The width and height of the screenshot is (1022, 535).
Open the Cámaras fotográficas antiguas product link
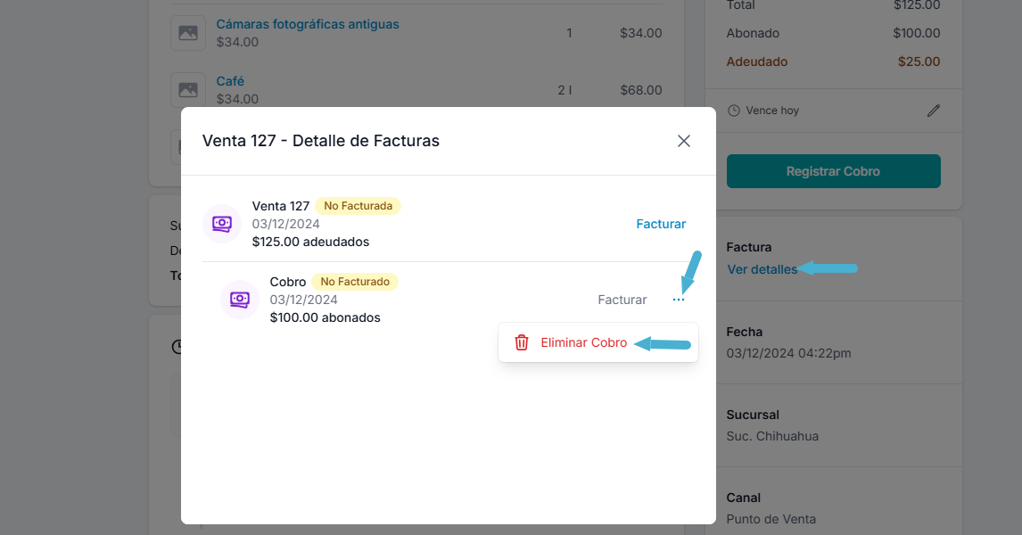(308, 24)
